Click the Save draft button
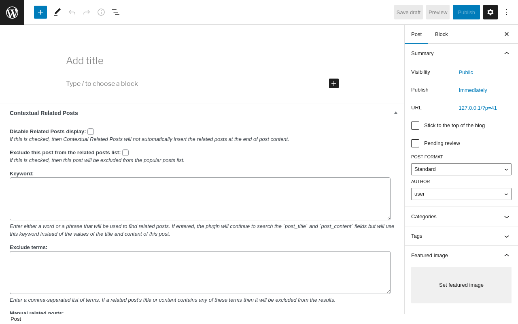The width and height of the screenshot is (518, 324). point(408,12)
